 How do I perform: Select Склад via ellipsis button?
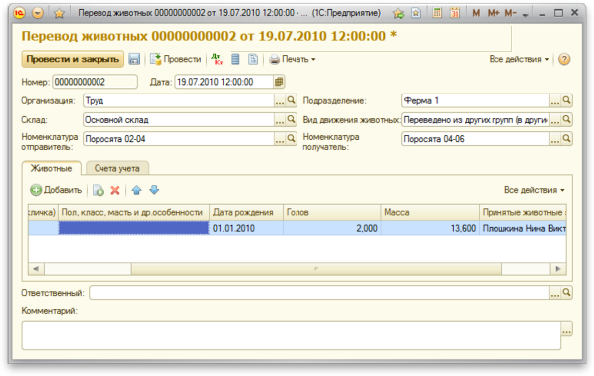(x=280, y=120)
